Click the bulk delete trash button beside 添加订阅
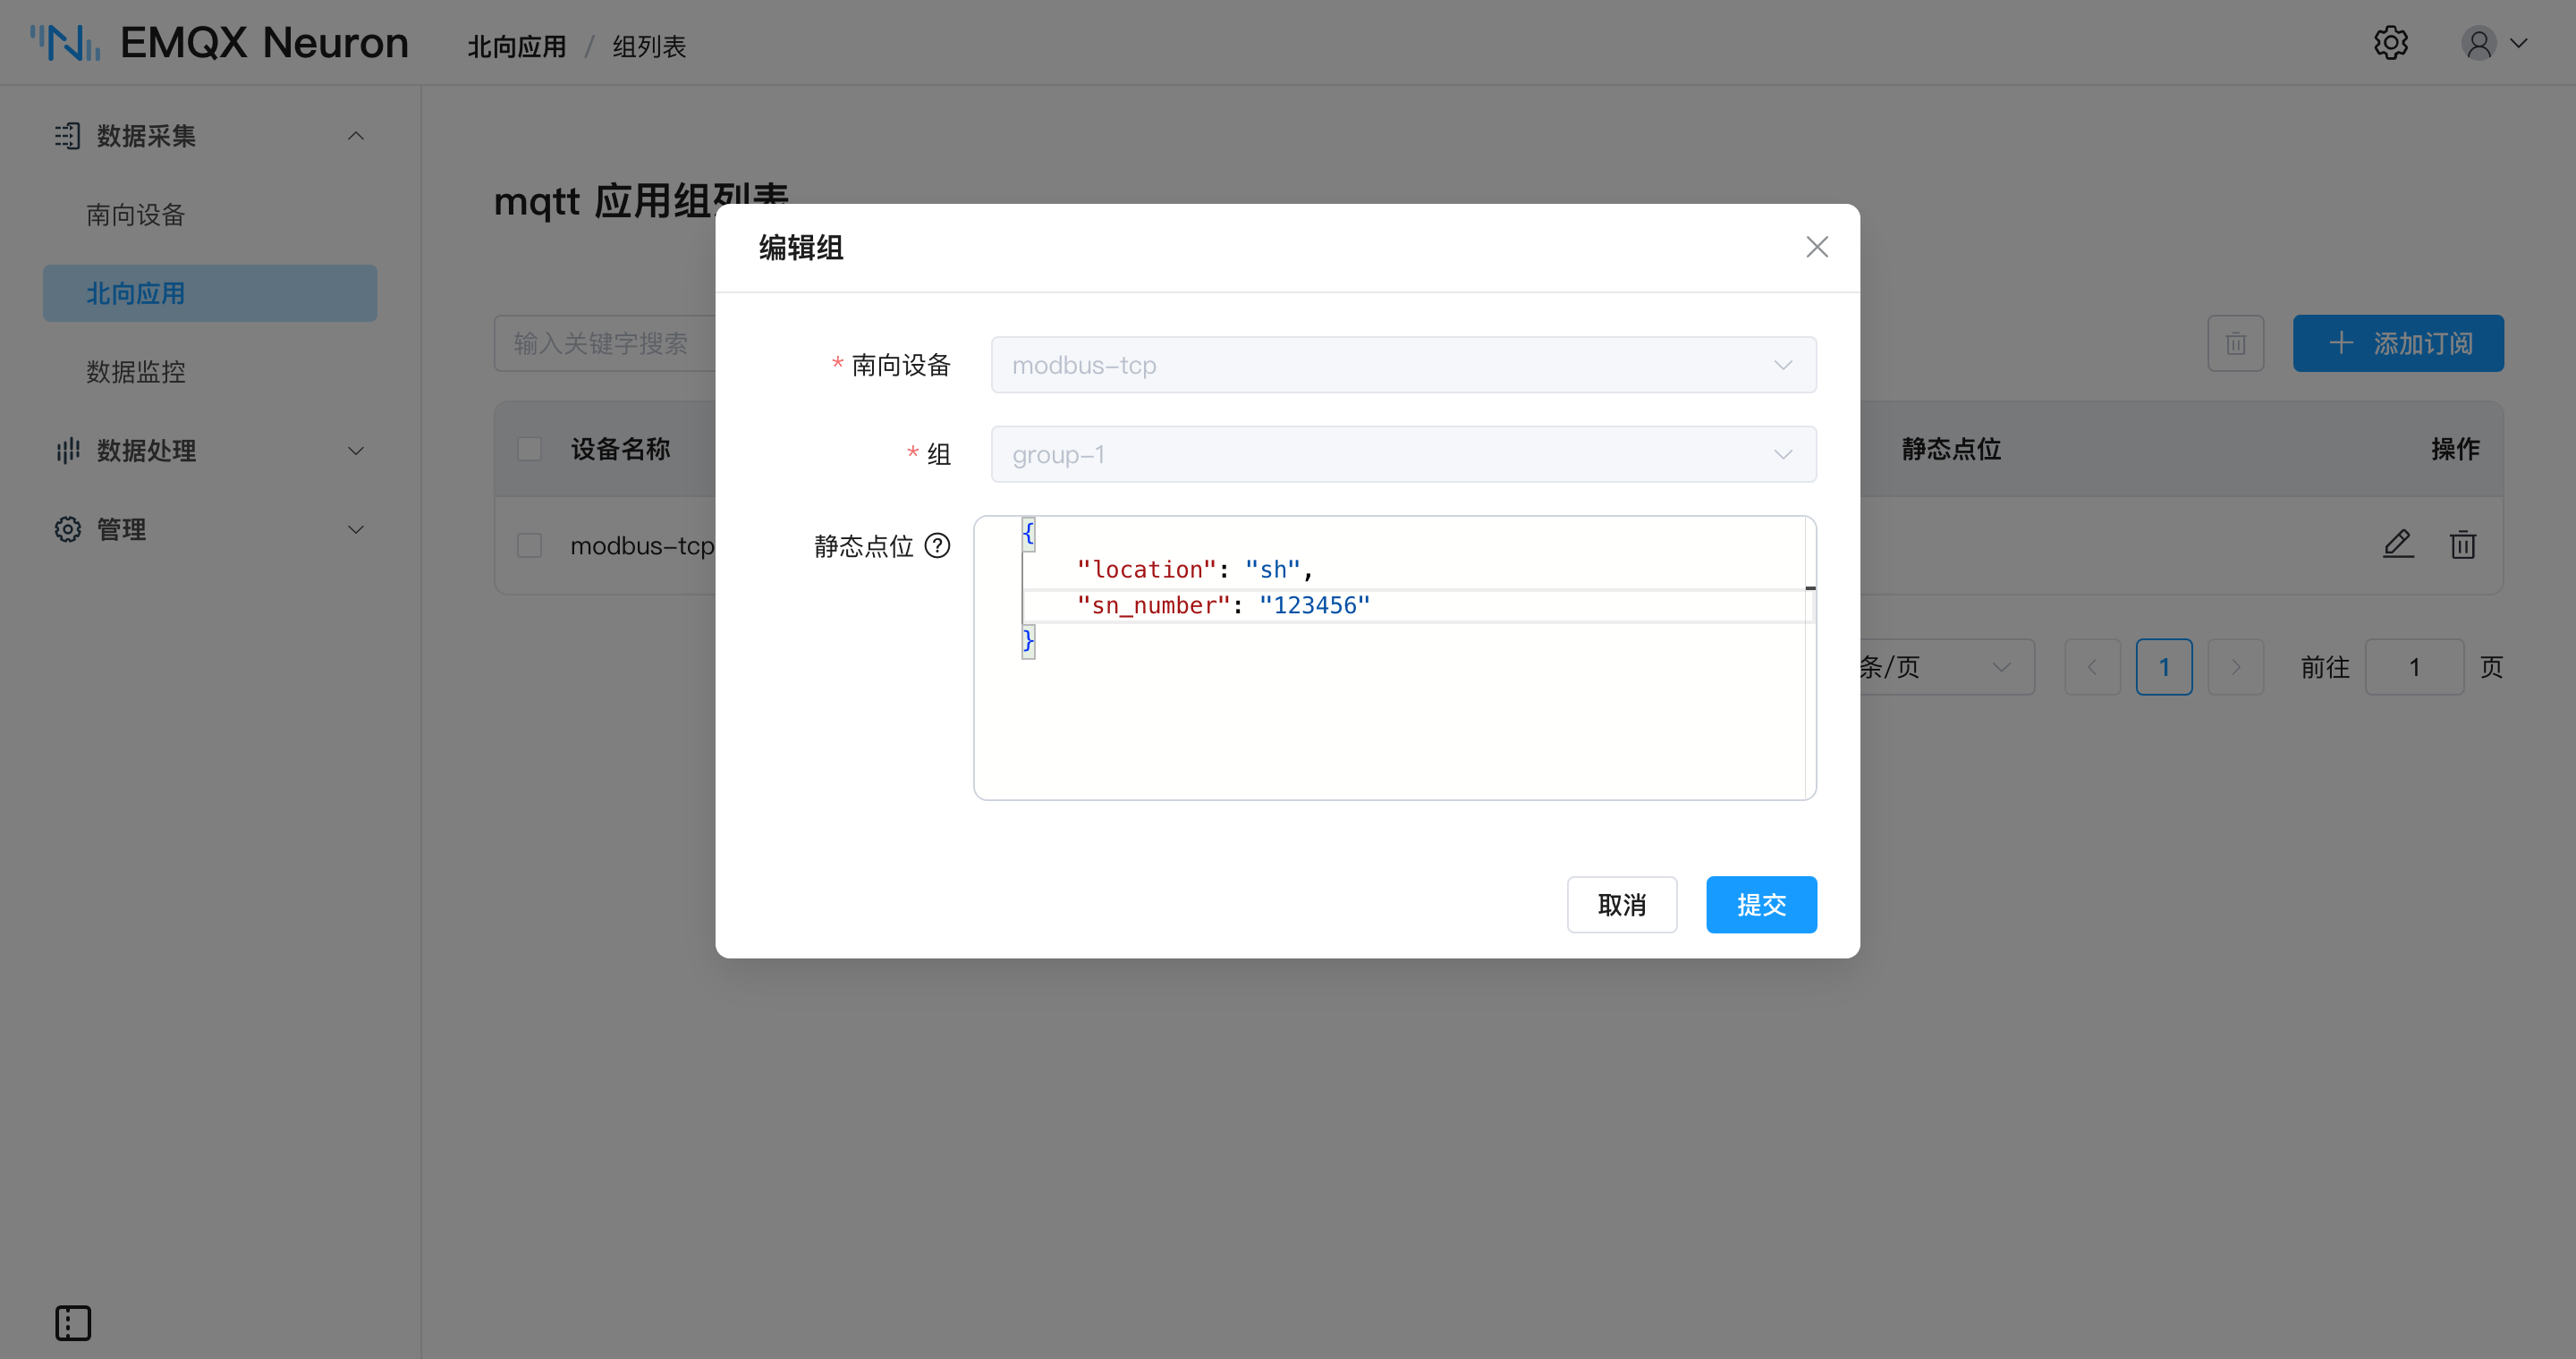Screen dimensions: 2576x1359 tap(2235, 343)
